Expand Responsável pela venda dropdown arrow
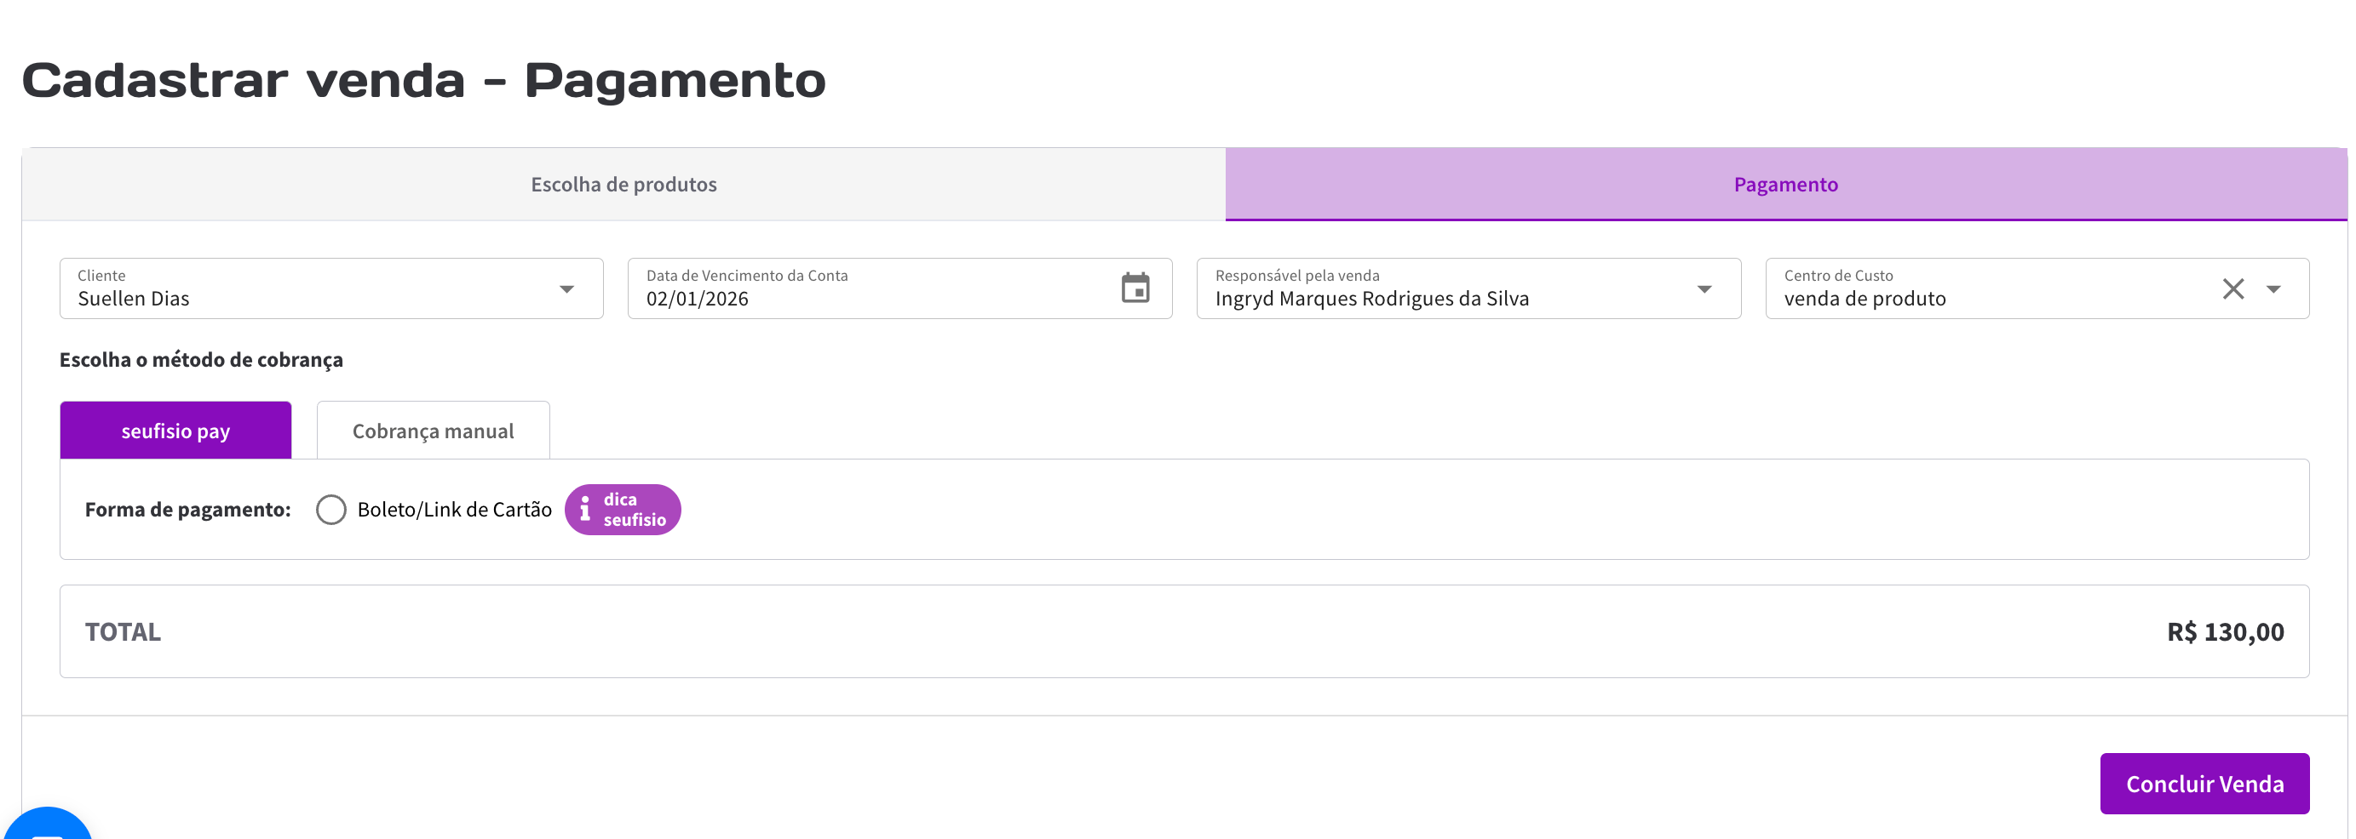2356x839 pixels. pos(1704,288)
